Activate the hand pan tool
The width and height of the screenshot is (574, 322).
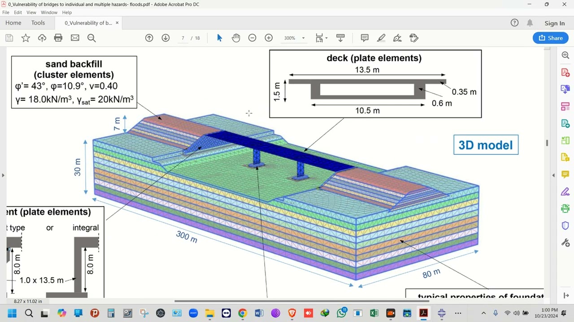point(236,38)
